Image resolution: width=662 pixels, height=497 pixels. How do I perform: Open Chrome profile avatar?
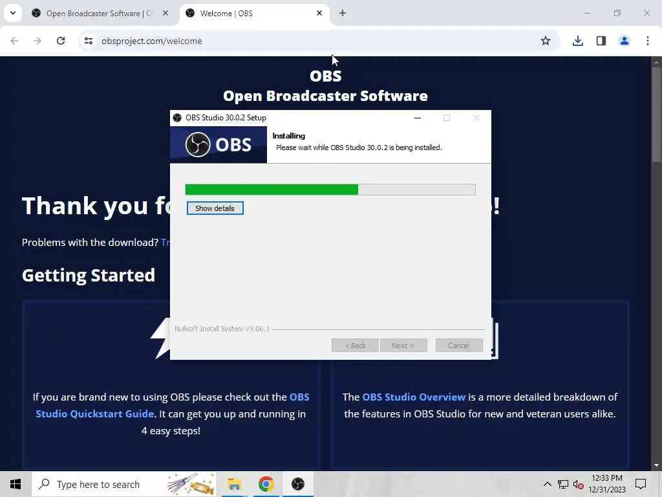point(625,41)
